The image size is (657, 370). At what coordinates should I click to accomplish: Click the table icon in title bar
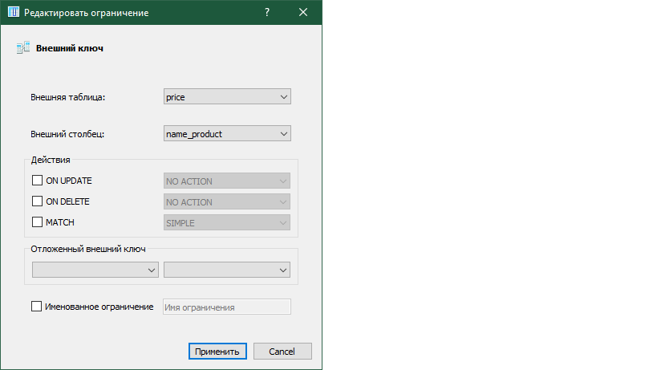(14, 12)
